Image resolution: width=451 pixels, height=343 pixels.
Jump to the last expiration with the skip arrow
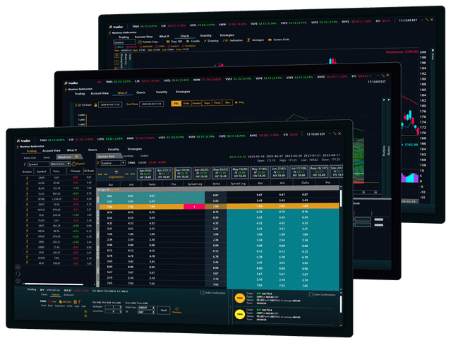point(133,174)
